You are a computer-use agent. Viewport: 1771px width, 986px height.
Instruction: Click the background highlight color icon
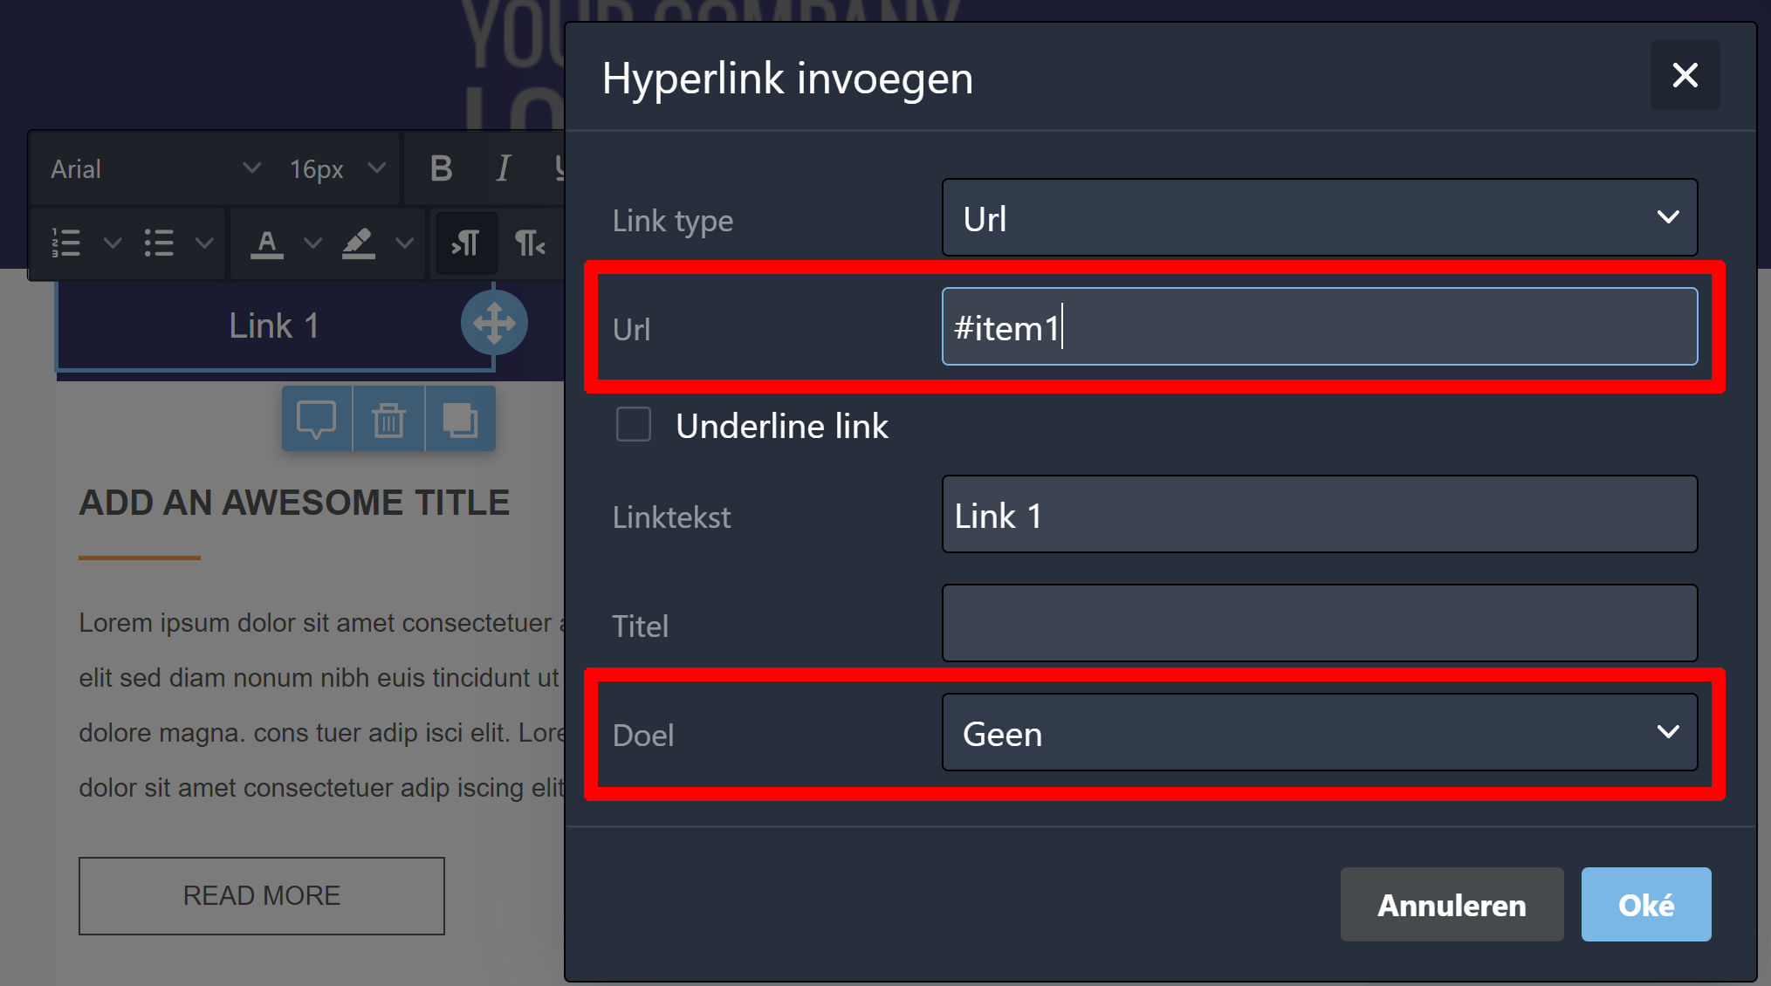coord(359,243)
